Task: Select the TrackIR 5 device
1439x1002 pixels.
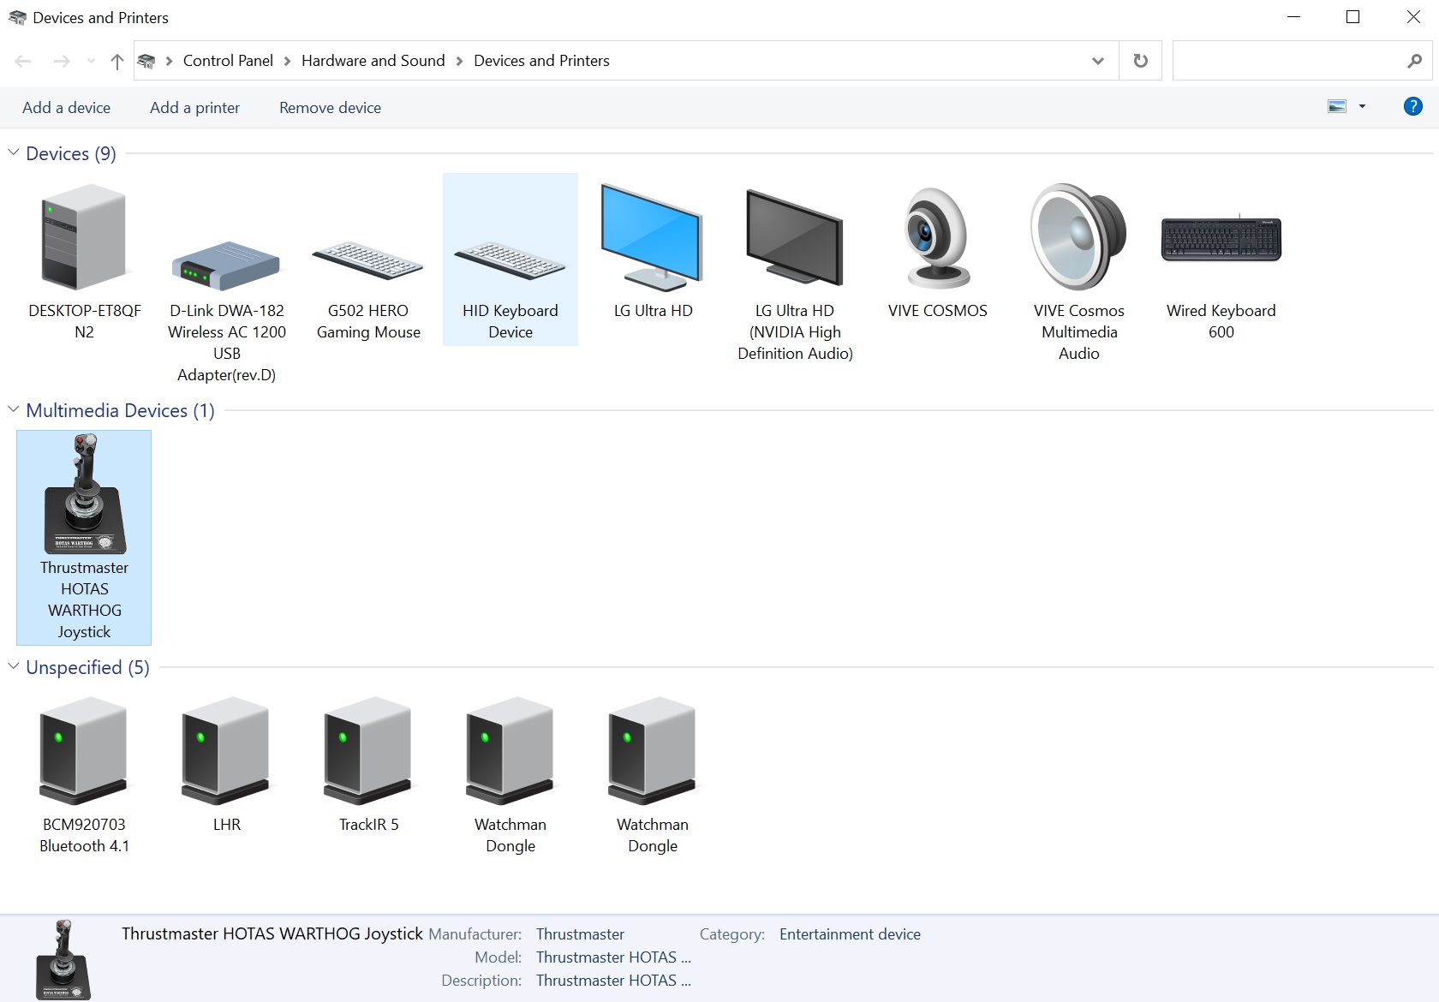Action: [x=368, y=763]
